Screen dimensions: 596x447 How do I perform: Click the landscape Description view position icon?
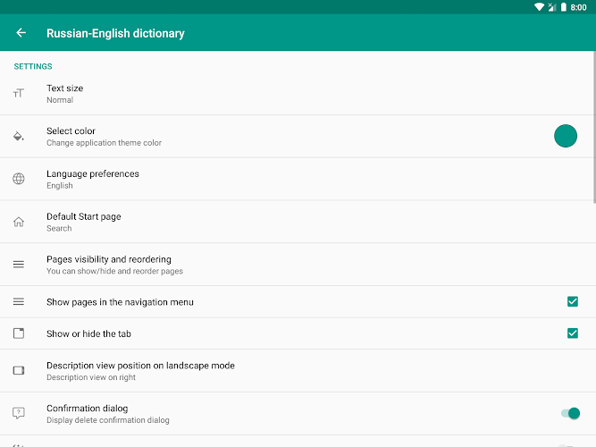(18, 370)
